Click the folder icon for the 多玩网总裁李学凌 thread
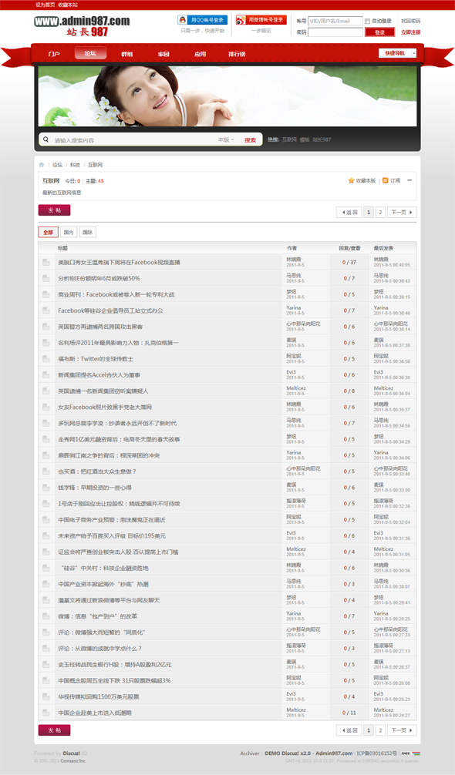Viewport: 455px width, 775px height. (46, 423)
